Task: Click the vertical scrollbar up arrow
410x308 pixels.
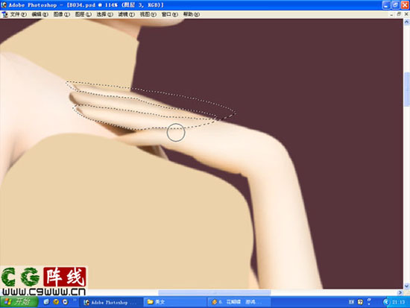Action: [406, 22]
